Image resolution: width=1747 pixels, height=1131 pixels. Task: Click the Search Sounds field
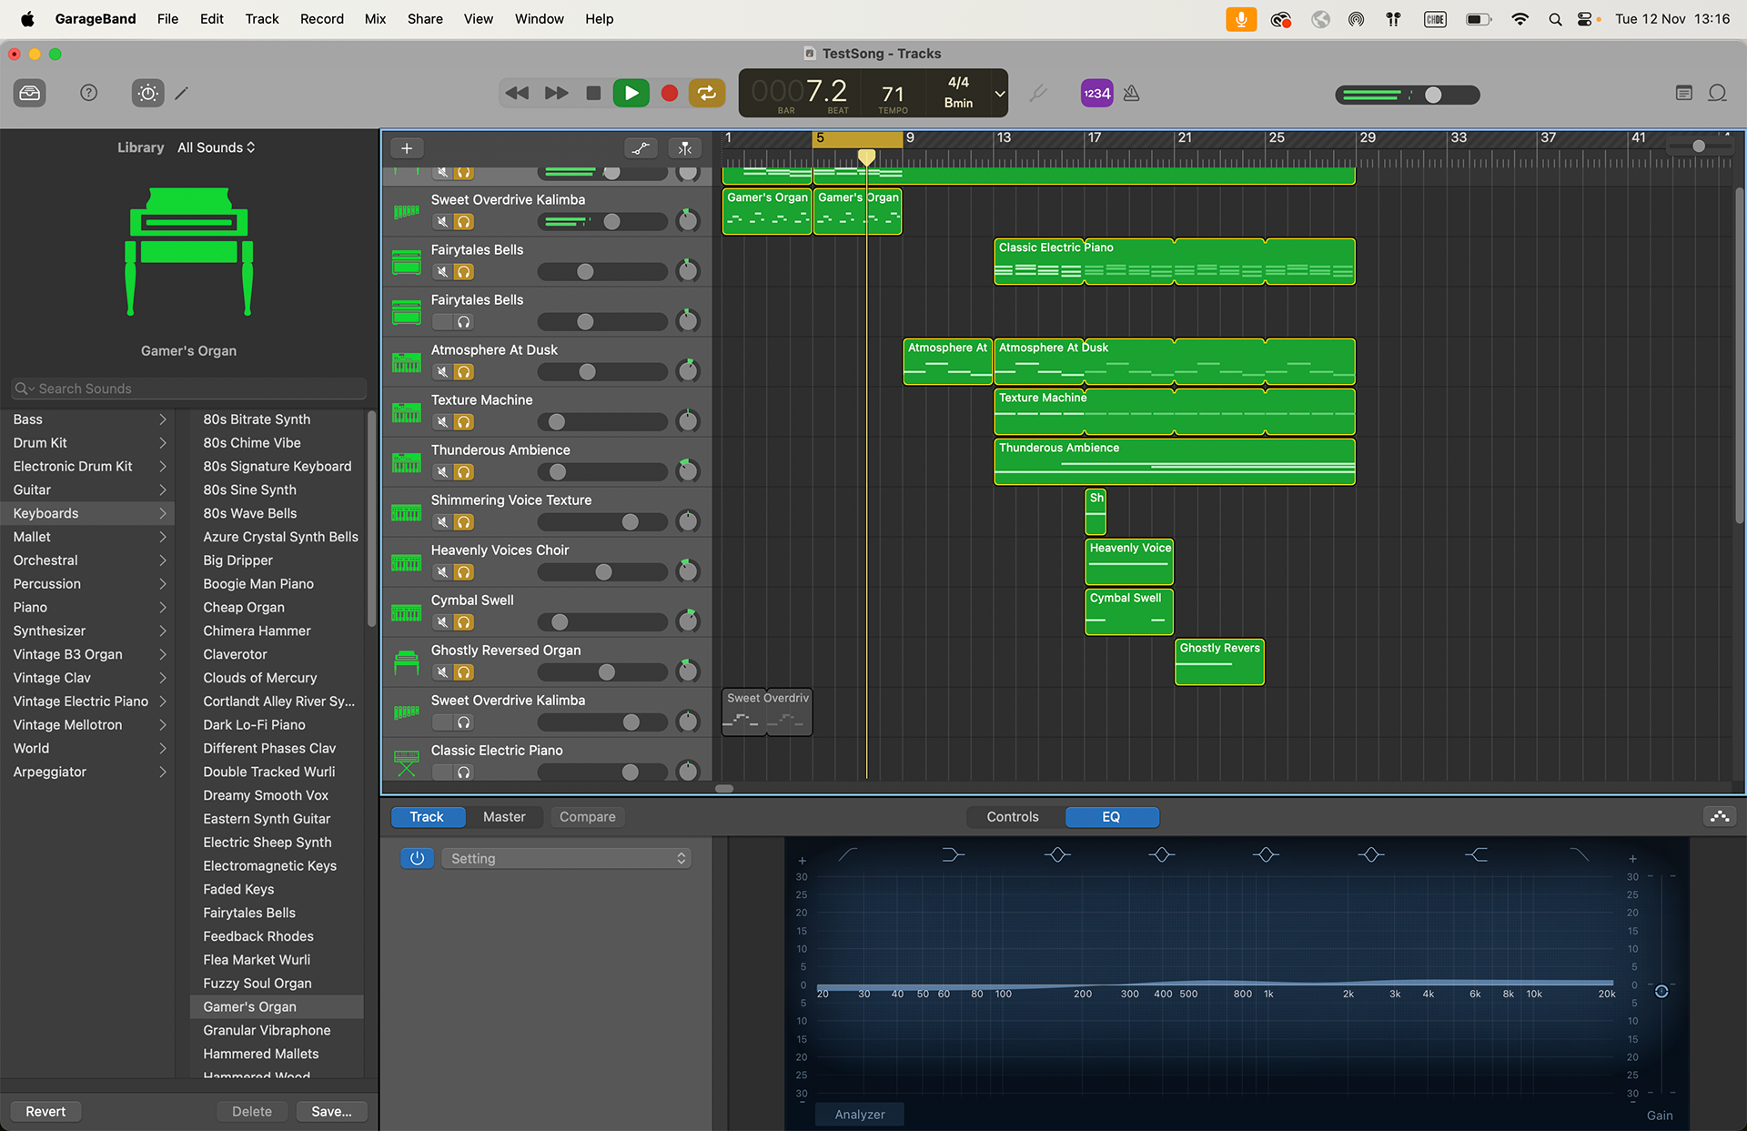(189, 389)
